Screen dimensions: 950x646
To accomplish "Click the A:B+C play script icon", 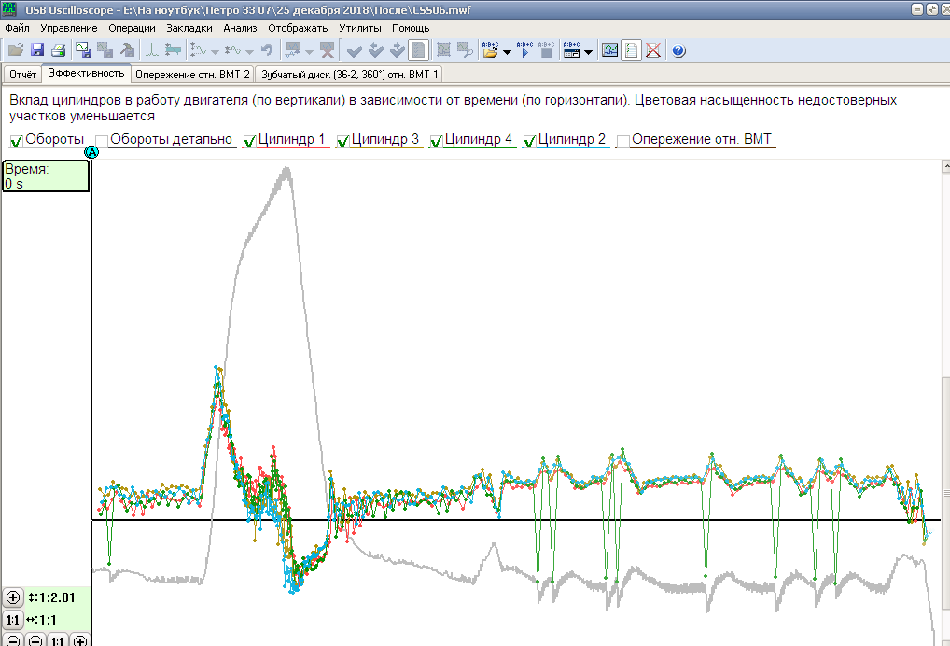I will tap(524, 50).
